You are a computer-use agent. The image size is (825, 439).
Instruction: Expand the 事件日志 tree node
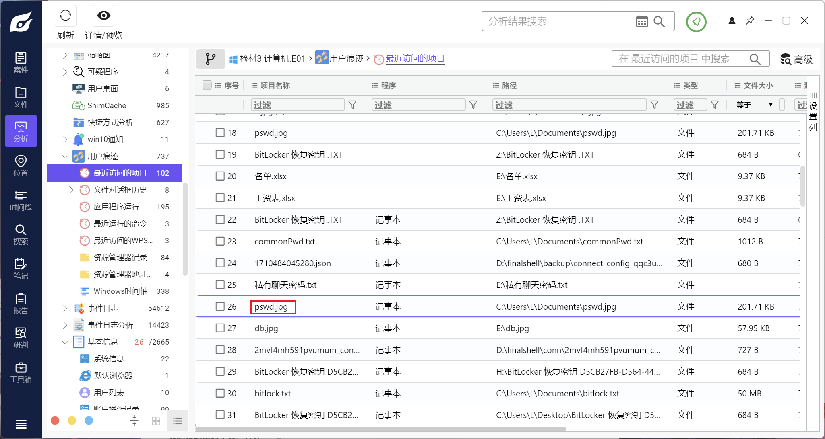click(65, 308)
